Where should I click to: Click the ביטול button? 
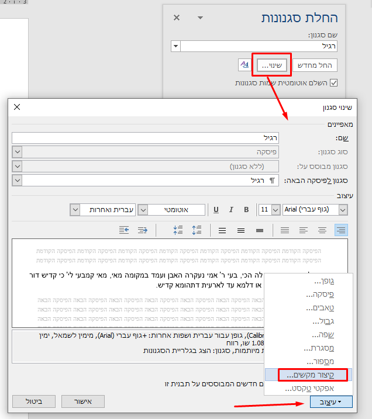coord(34,401)
